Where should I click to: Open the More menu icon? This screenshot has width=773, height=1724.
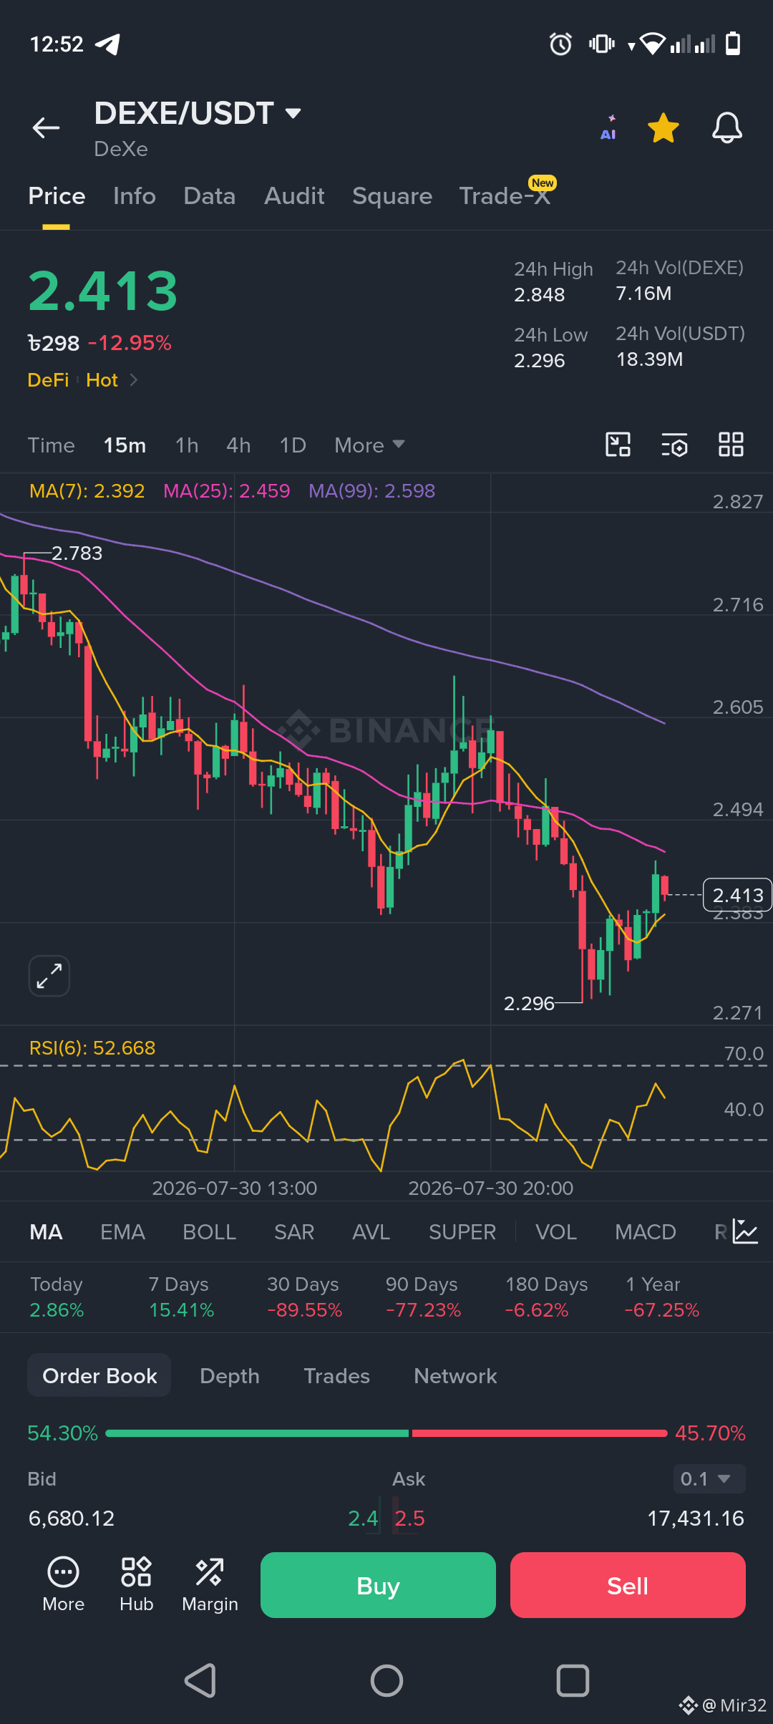click(x=64, y=1584)
